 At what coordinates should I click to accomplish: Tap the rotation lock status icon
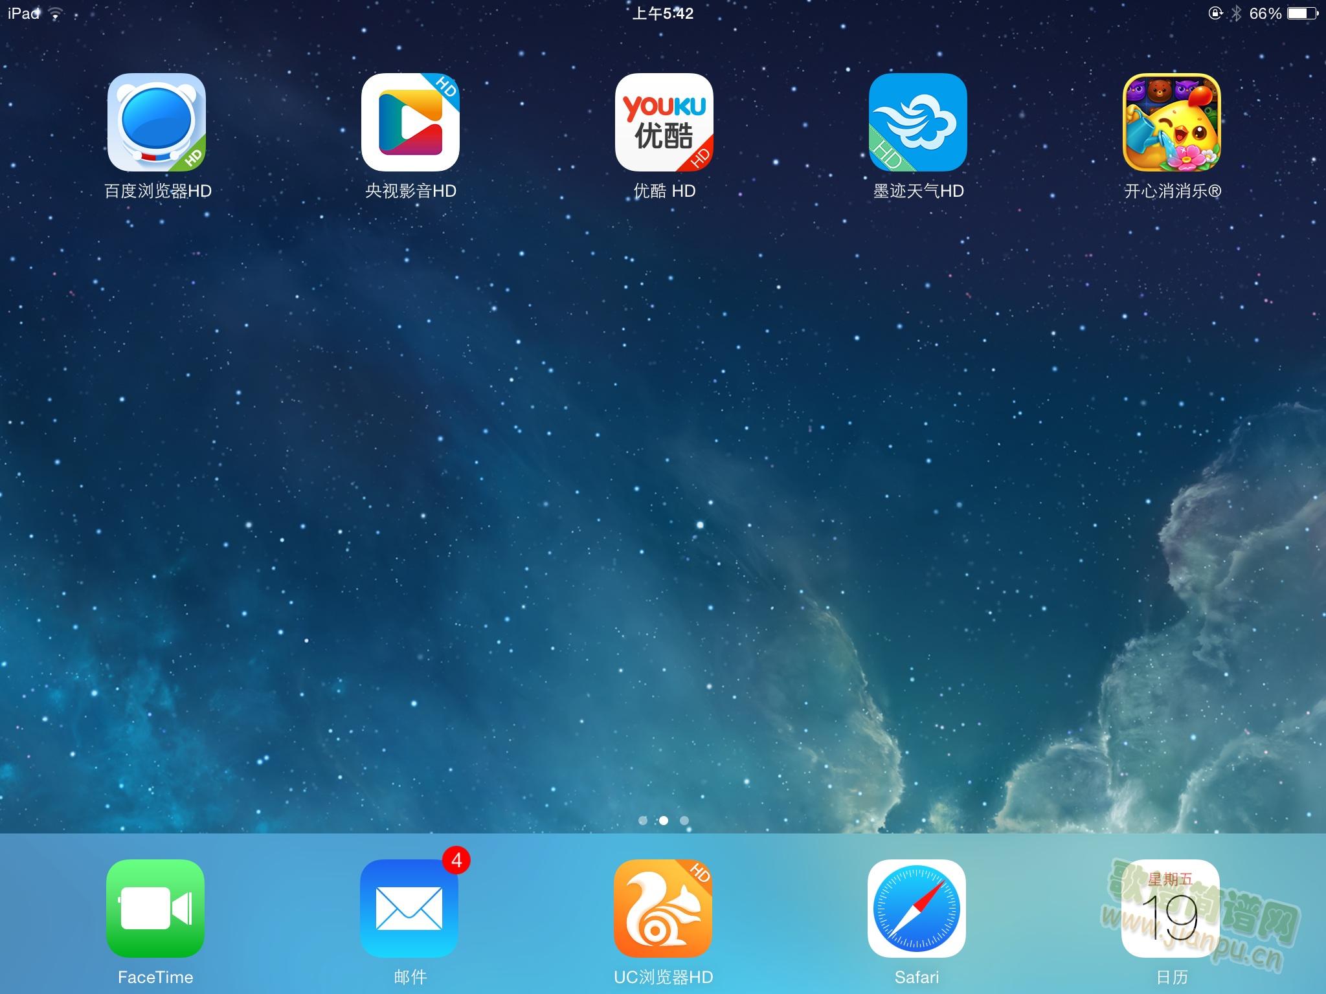pos(1215,14)
